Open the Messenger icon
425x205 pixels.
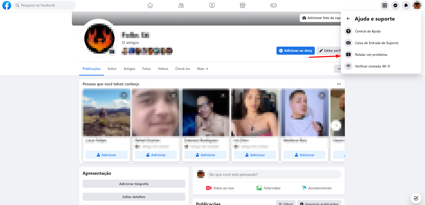coord(395,5)
